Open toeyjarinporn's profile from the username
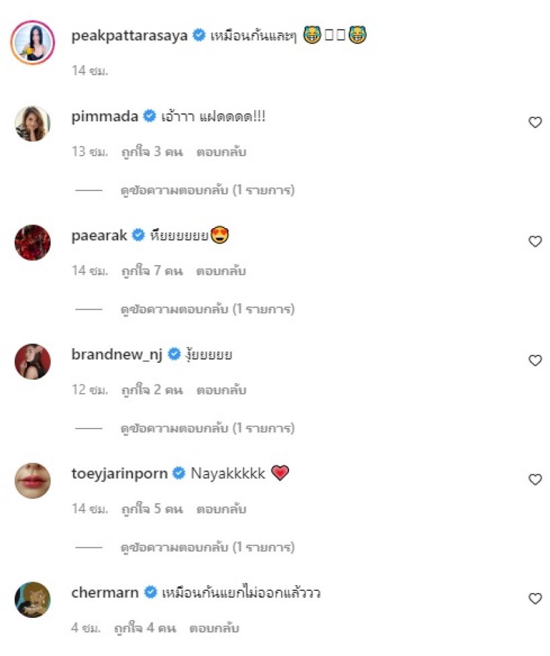Viewport: 550px width, 656px height. coord(120,474)
